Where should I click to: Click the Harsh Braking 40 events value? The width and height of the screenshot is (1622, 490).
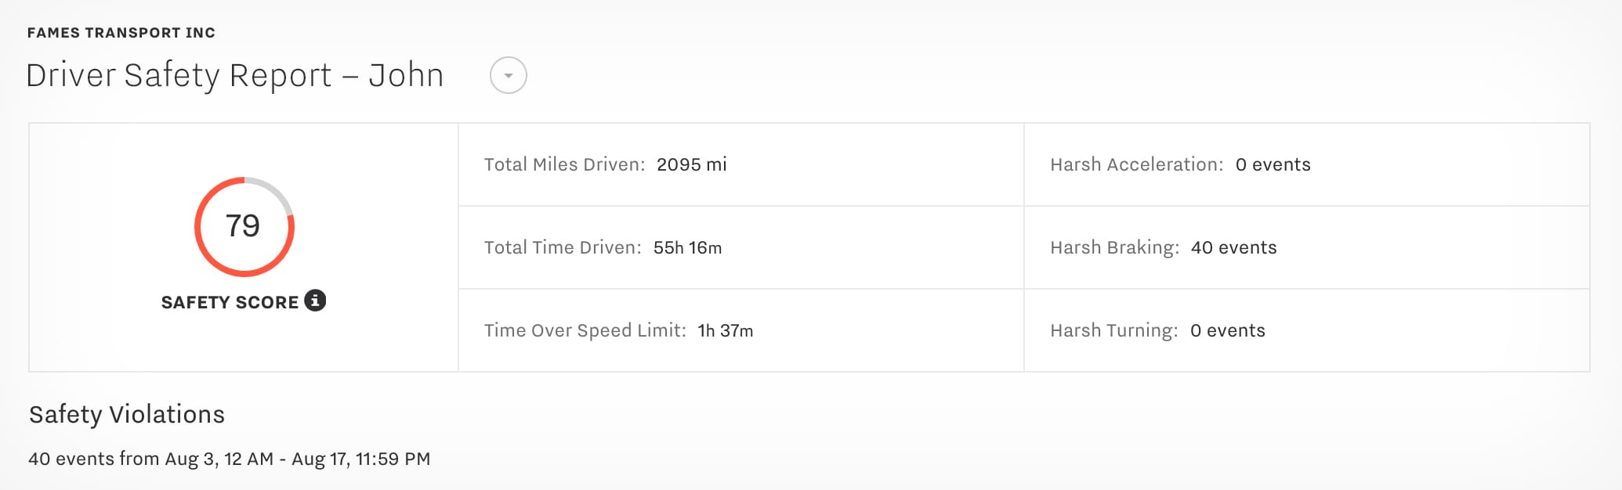(x=1233, y=247)
